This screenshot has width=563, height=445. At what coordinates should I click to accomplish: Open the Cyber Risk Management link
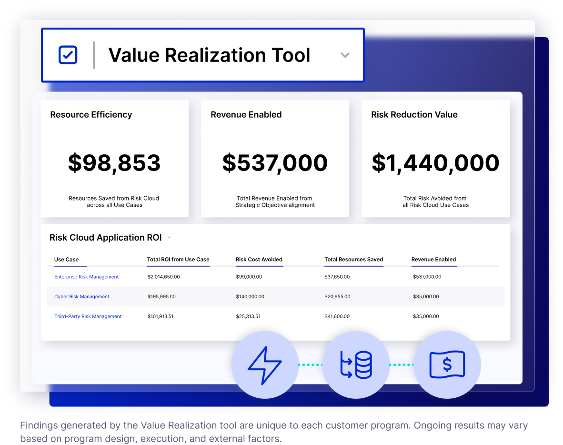[x=81, y=297]
